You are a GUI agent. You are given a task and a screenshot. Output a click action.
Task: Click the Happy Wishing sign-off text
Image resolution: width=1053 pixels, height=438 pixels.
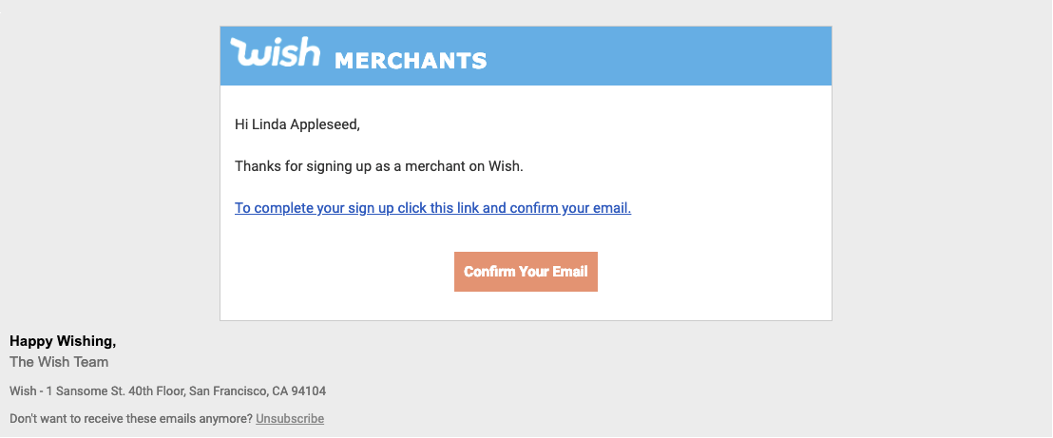pos(63,341)
